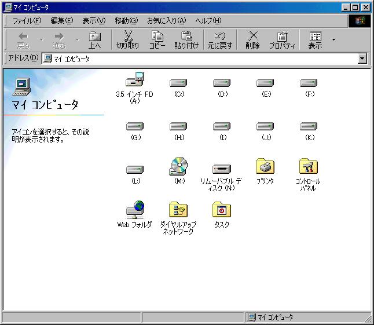Go up one level with 上へ
The height and width of the screenshot is (325, 374).
pyautogui.click(x=95, y=40)
